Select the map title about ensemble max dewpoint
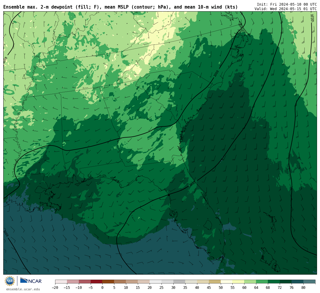The height and width of the screenshot is (293, 320). click(120, 7)
